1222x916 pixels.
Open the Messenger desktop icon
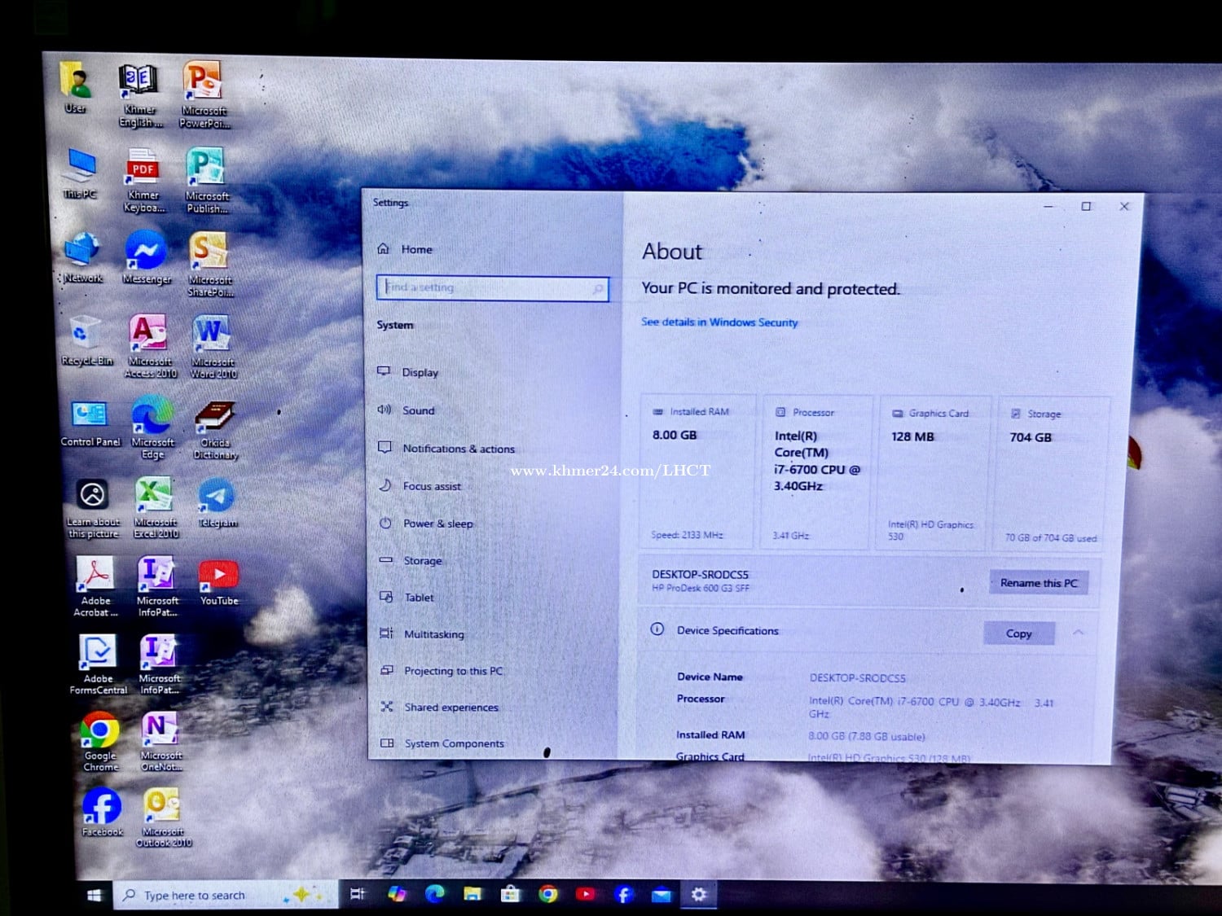147,252
